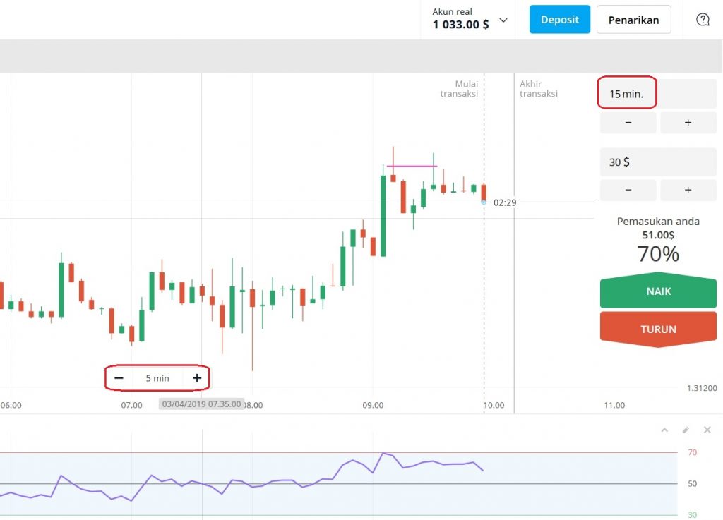Increase the 30 $ amount with plus

pyautogui.click(x=688, y=190)
